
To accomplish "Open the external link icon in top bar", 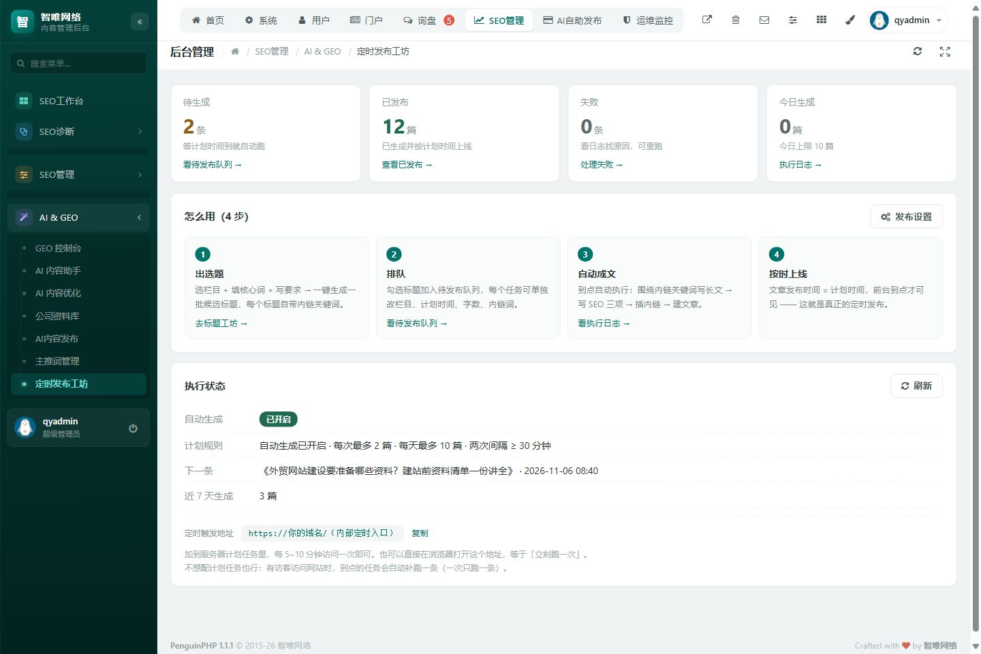I will [x=707, y=20].
